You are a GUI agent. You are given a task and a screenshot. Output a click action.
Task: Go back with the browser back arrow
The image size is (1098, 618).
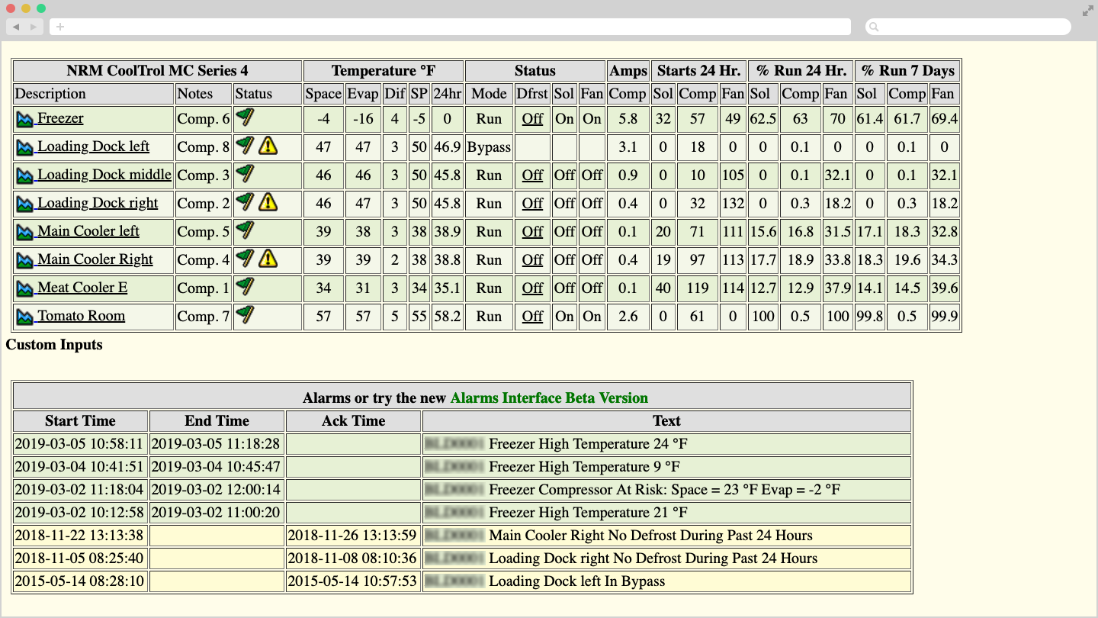coord(16,27)
